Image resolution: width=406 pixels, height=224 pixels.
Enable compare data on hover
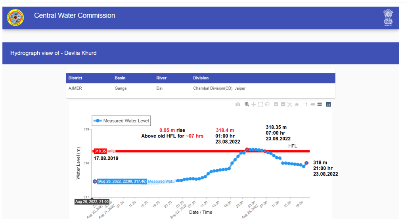319,104
